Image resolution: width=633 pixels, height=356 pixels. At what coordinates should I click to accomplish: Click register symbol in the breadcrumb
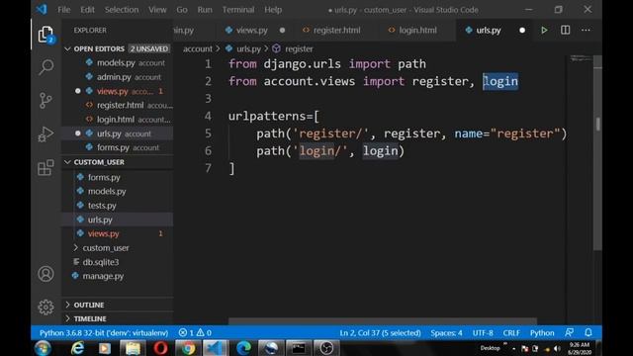[x=299, y=48]
